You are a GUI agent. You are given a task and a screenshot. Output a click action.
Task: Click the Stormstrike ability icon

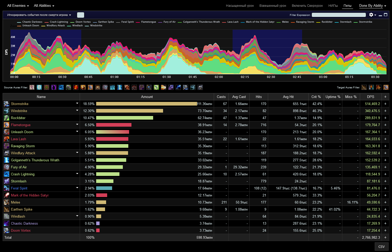click(7, 104)
